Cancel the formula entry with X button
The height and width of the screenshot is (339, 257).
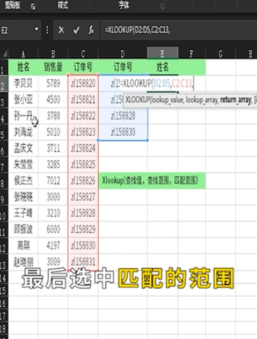[61, 30]
